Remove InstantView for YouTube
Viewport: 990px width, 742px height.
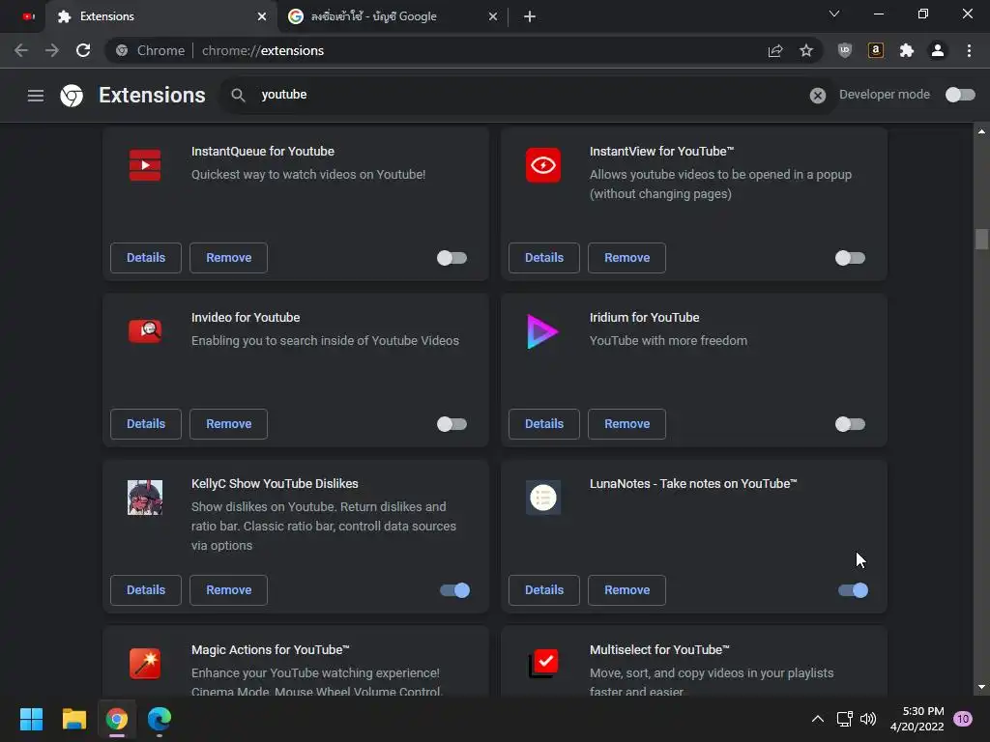click(x=626, y=258)
